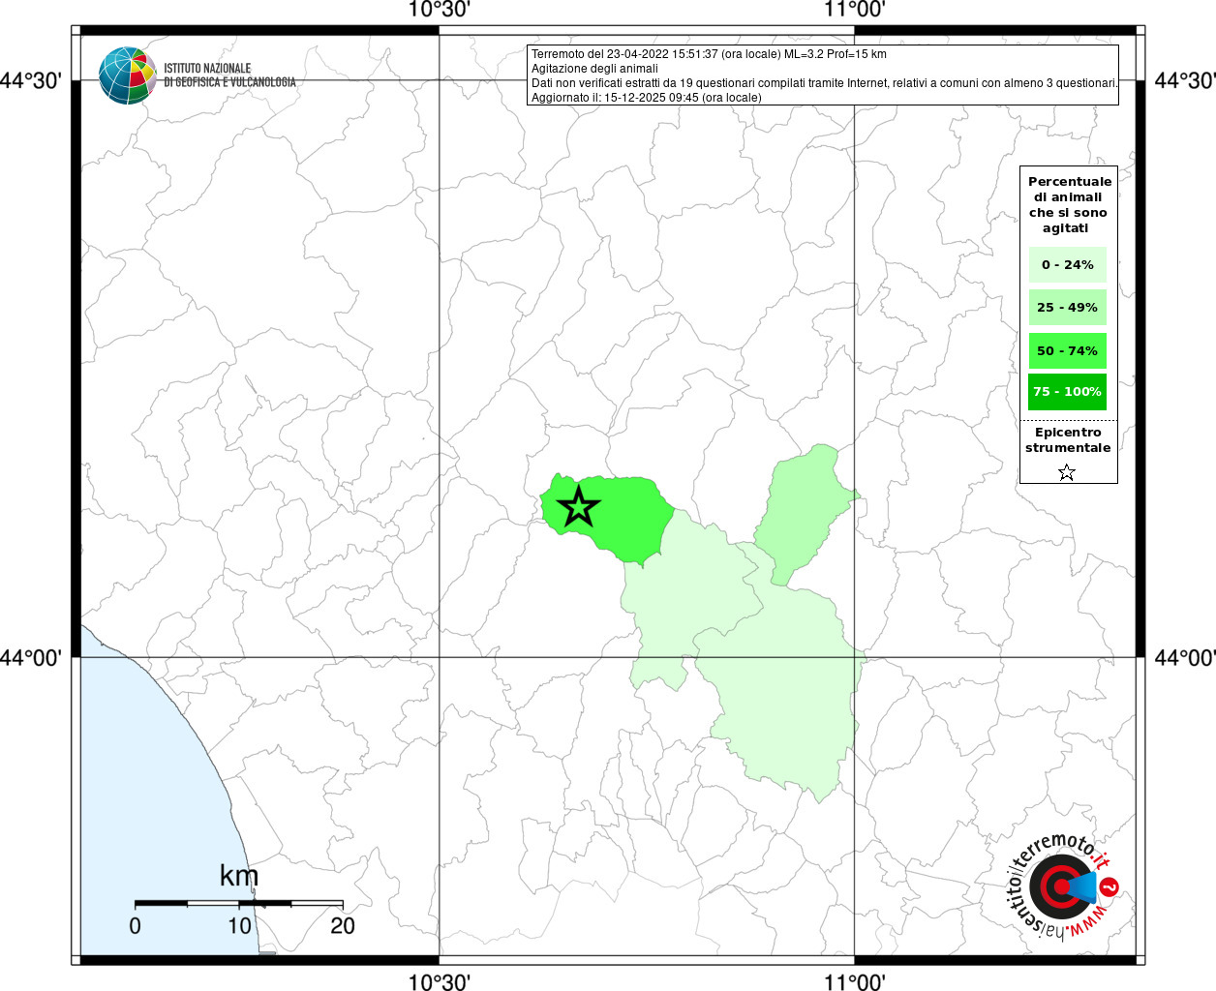Image resolution: width=1216 pixels, height=991 pixels.
Task: Click the left 44°00' latitude label
Action: point(30,658)
